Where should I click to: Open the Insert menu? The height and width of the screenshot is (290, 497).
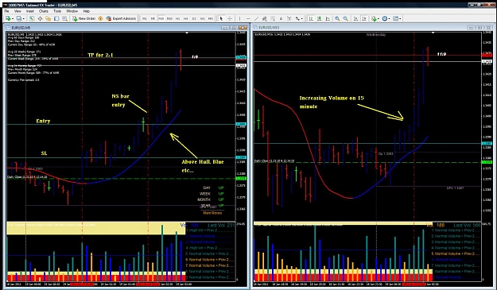pyautogui.click(x=30, y=11)
